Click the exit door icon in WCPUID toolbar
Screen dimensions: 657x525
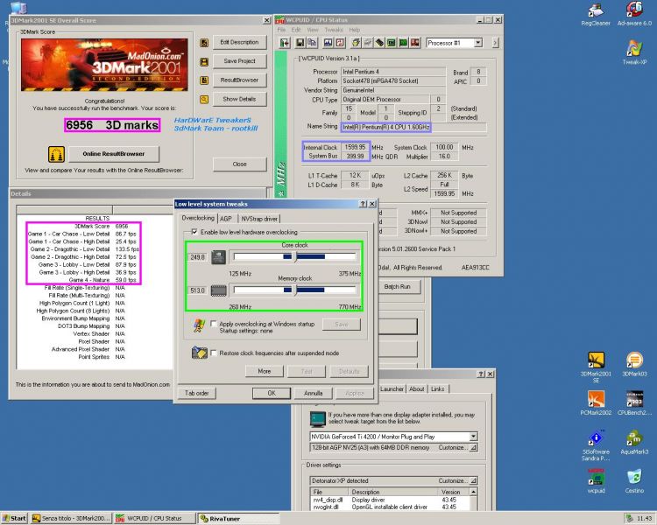pyautogui.click(x=285, y=43)
